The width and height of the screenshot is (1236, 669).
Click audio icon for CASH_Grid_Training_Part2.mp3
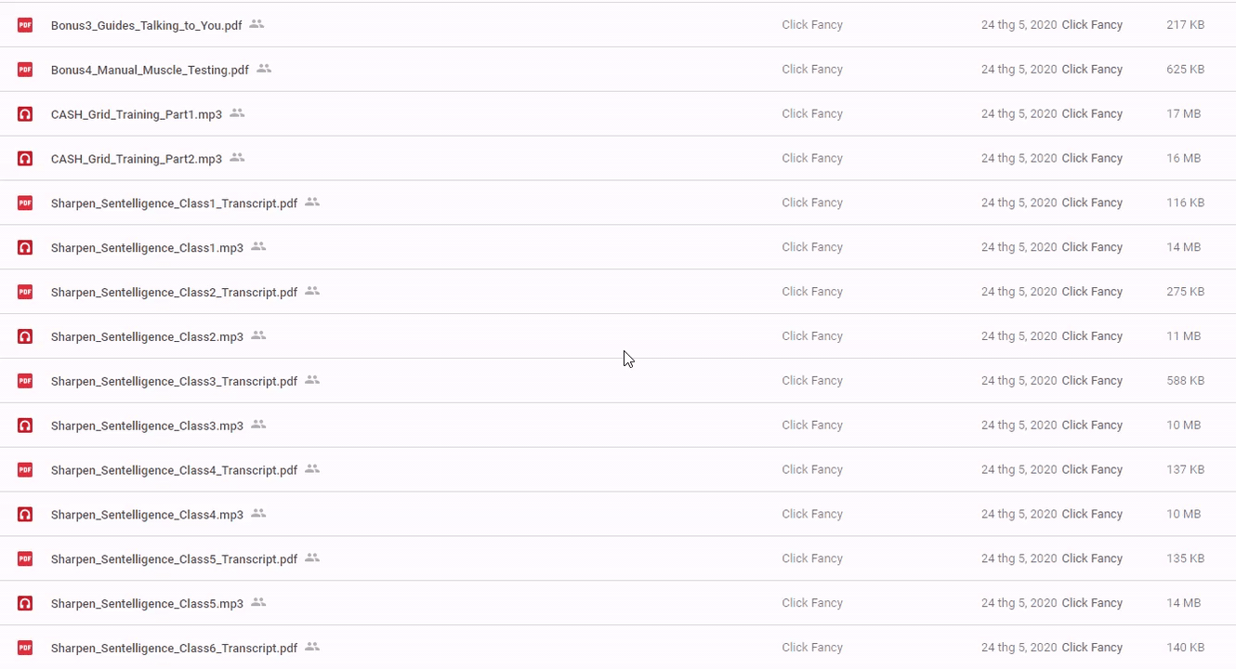click(x=25, y=159)
